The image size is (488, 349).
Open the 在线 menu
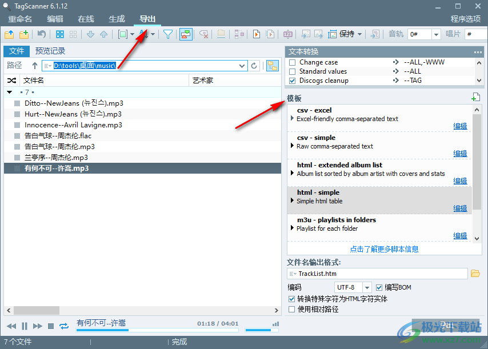pos(85,18)
